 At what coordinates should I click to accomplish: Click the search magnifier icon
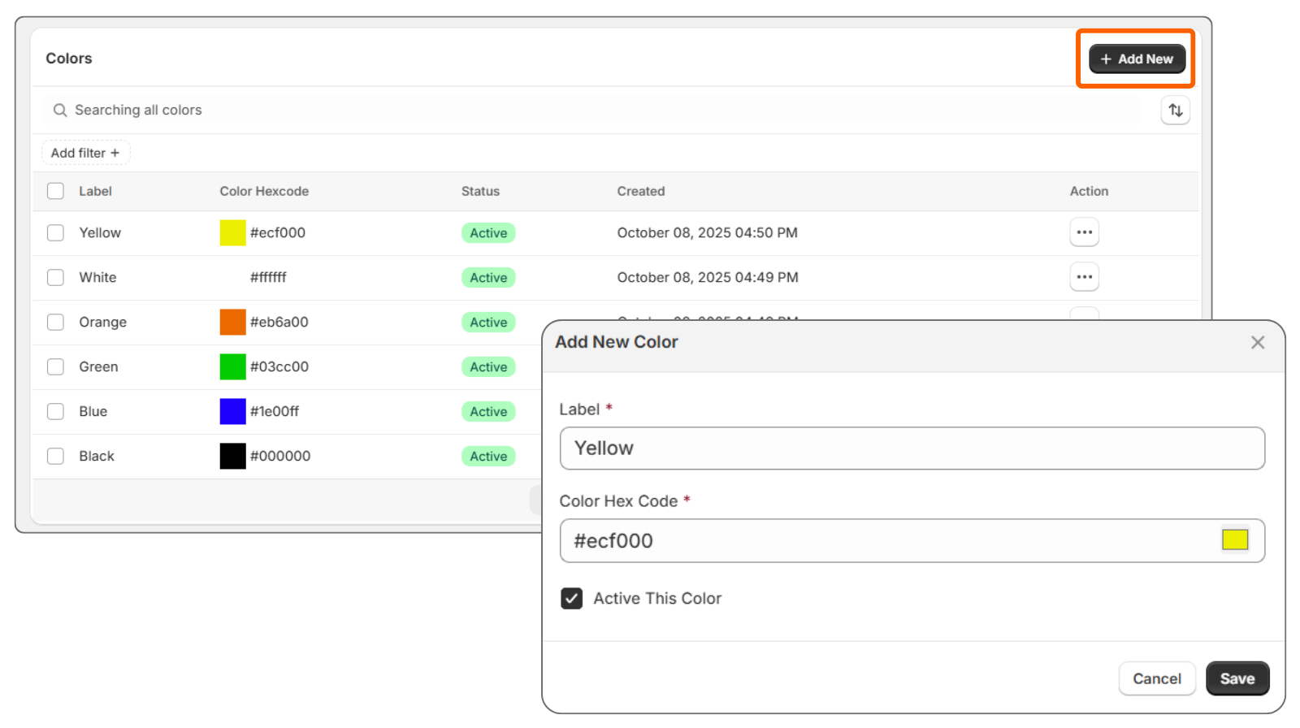click(60, 110)
